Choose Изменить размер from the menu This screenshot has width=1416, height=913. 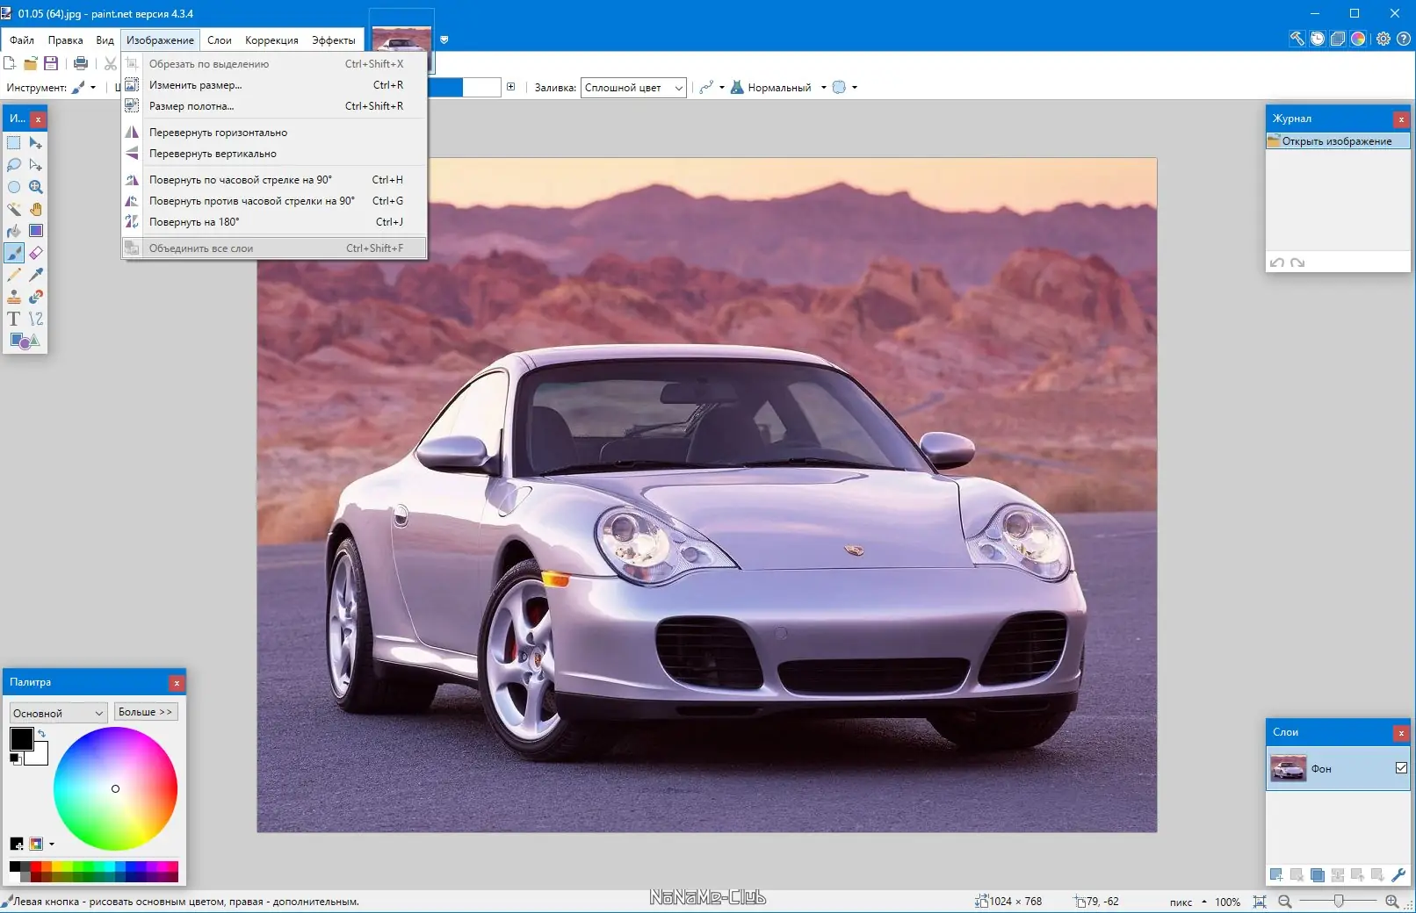pyautogui.click(x=274, y=85)
